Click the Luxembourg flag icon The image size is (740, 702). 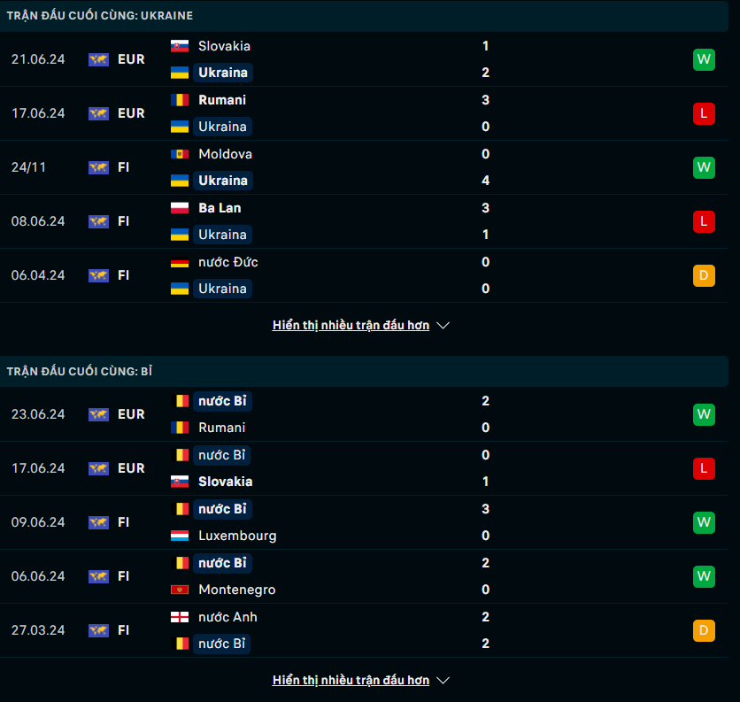coord(180,536)
